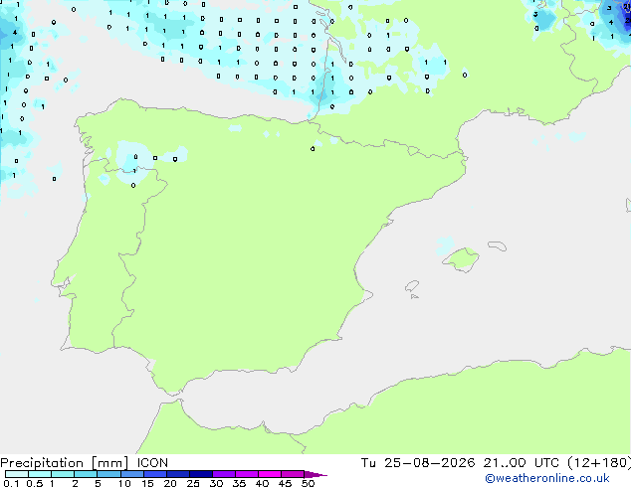Select the 30–35 mm purple legend swatch
This screenshot has height=487, width=631.
tap(223, 474)
